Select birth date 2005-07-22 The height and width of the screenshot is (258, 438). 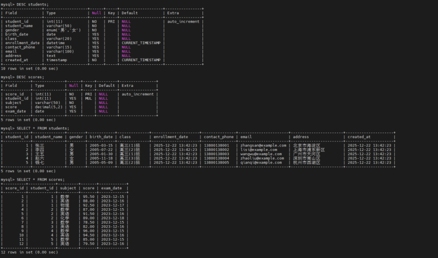coord(101,150)
